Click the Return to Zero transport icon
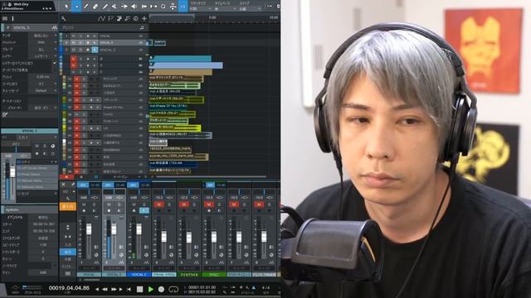Viewport: 531px width, 298px height. coord(129,289)
